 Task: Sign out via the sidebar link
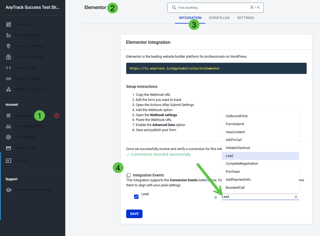point(21,161)
